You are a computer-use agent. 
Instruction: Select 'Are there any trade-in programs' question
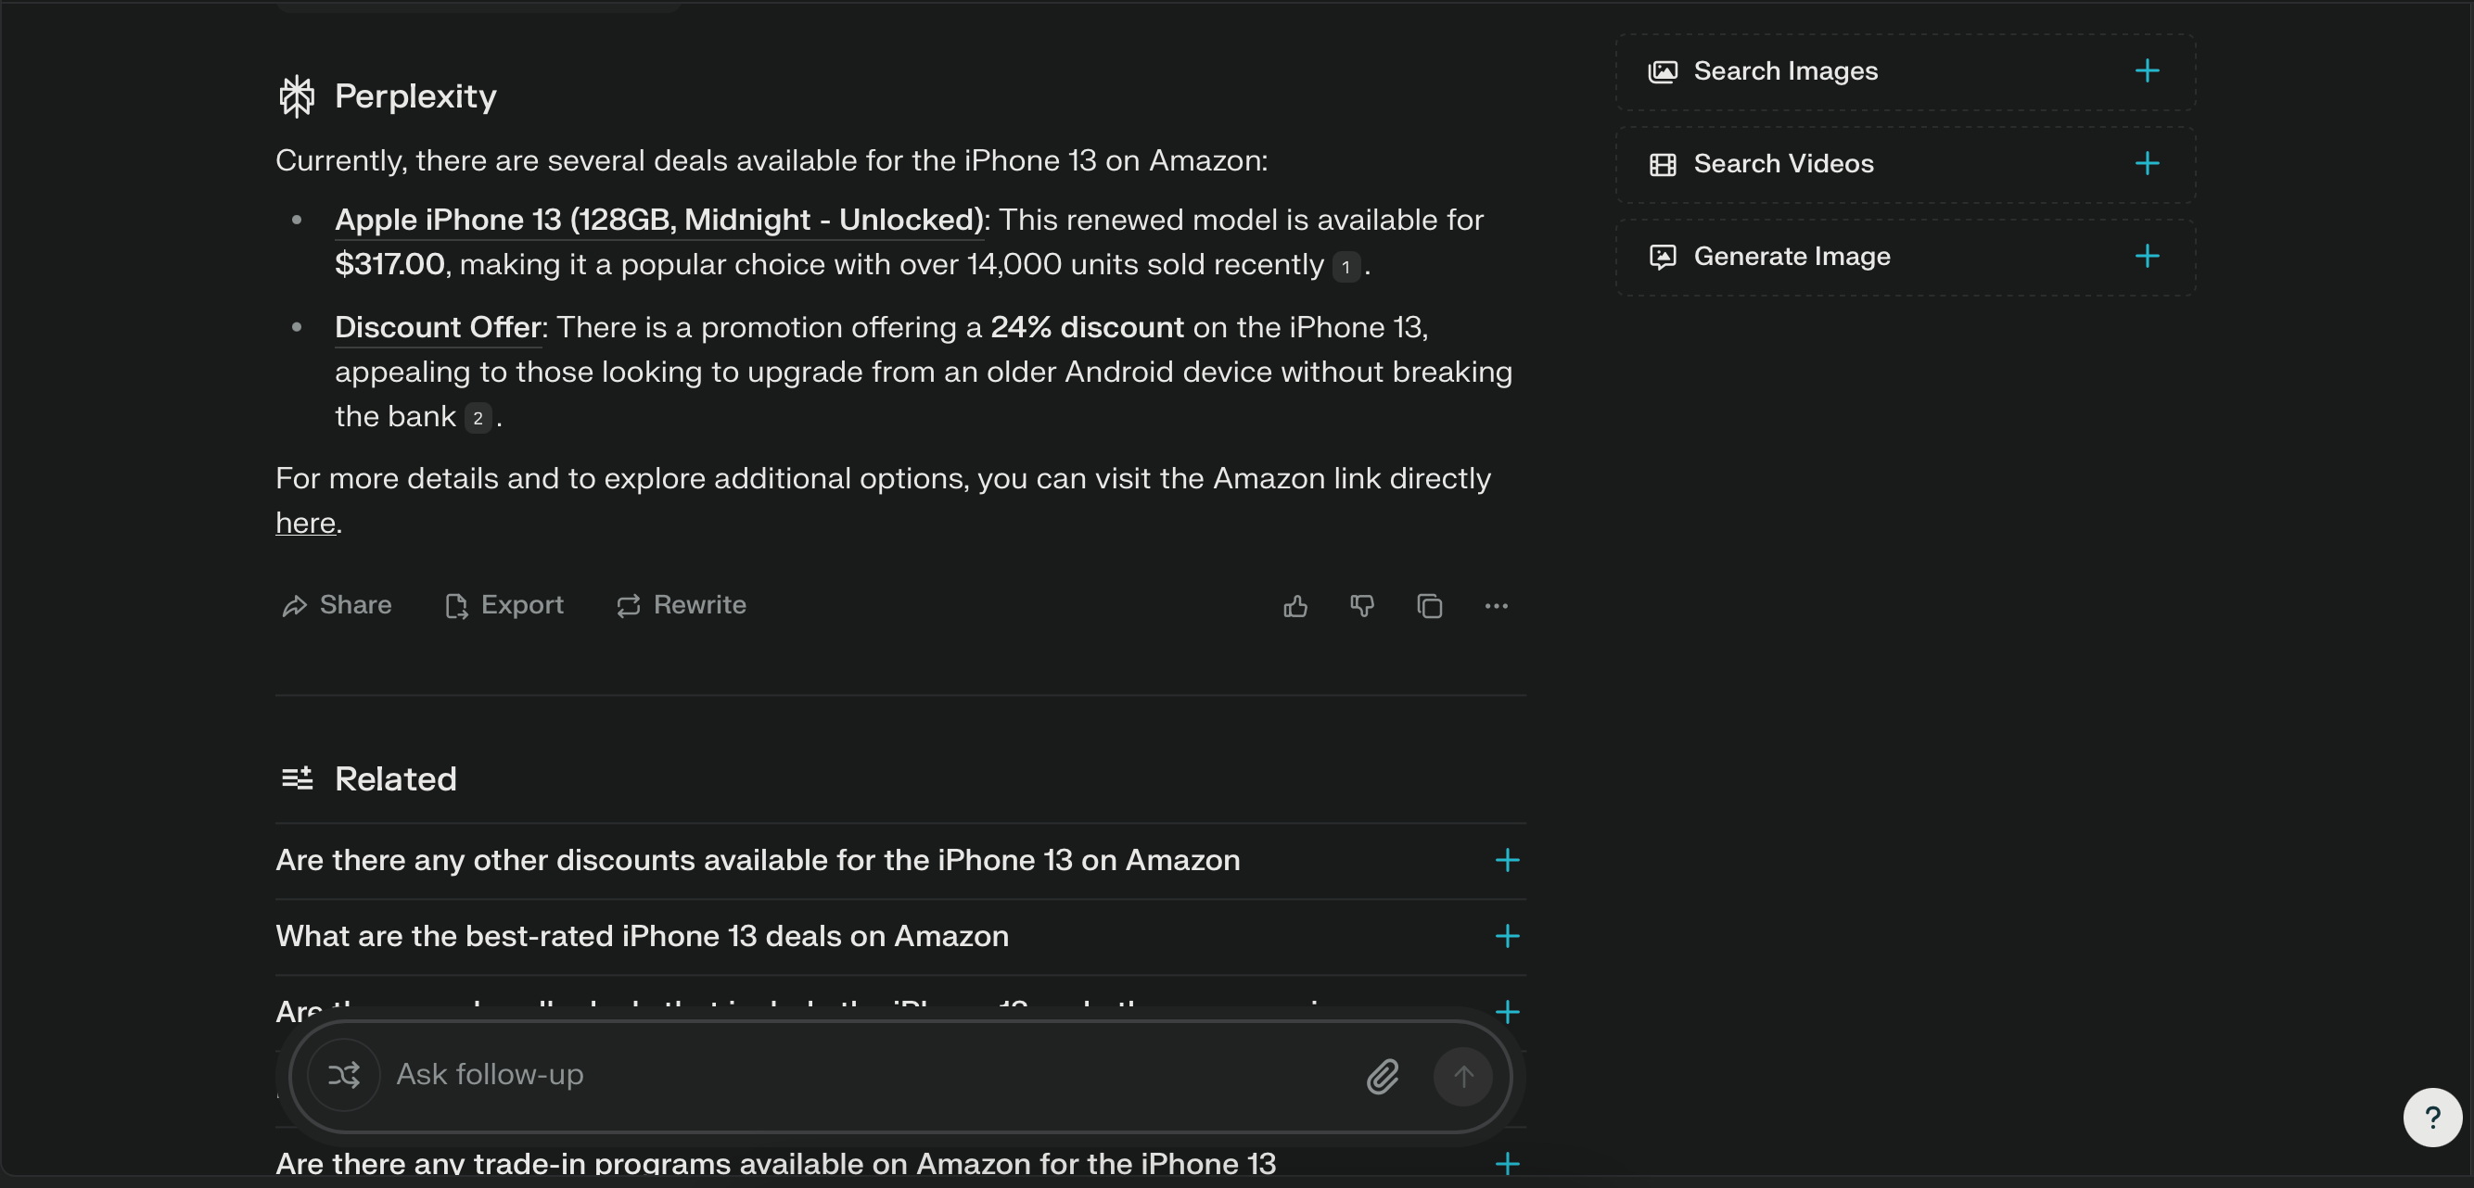776,1164
